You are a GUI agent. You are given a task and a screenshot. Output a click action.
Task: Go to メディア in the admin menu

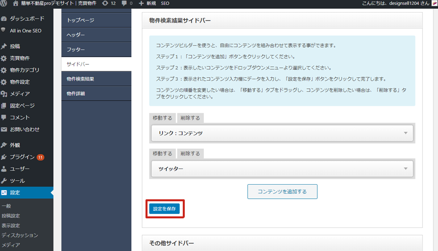tap(20, 94)
